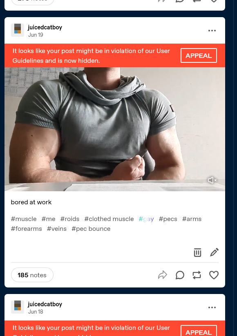Open the reply speech bubble icon
This screenshot has width=237, height=336.
tap(180, 275)
